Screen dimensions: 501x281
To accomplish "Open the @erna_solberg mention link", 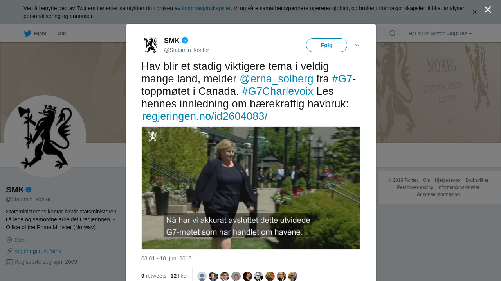I will pyautogui.click(x=276, y=79).
